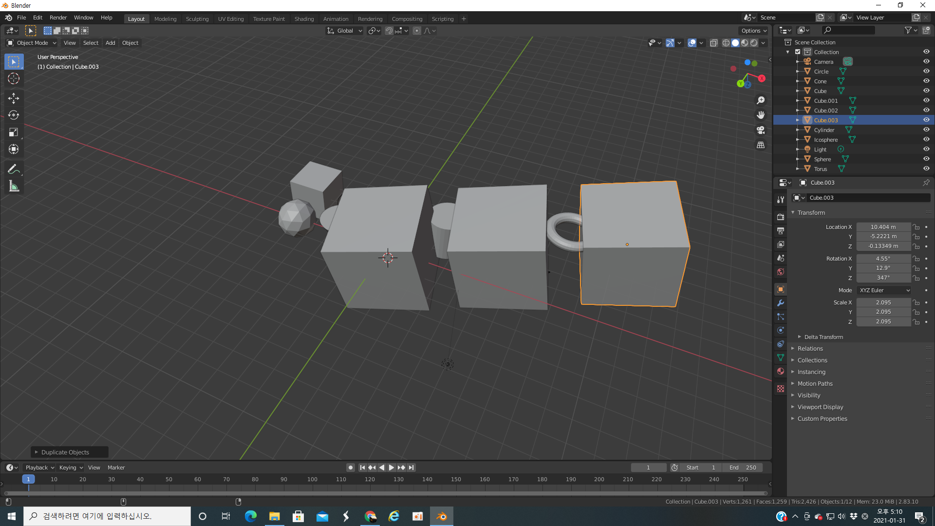Viewport: 935px width, 526px height.
Task: Select the Scale tool
Action: point(14,132)
